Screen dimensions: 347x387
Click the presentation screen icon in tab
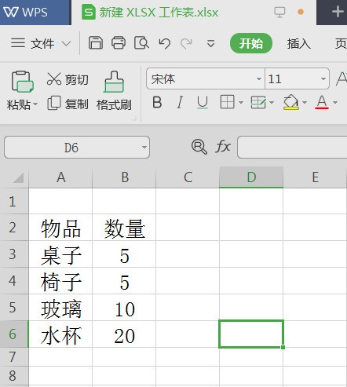point(279,12)
